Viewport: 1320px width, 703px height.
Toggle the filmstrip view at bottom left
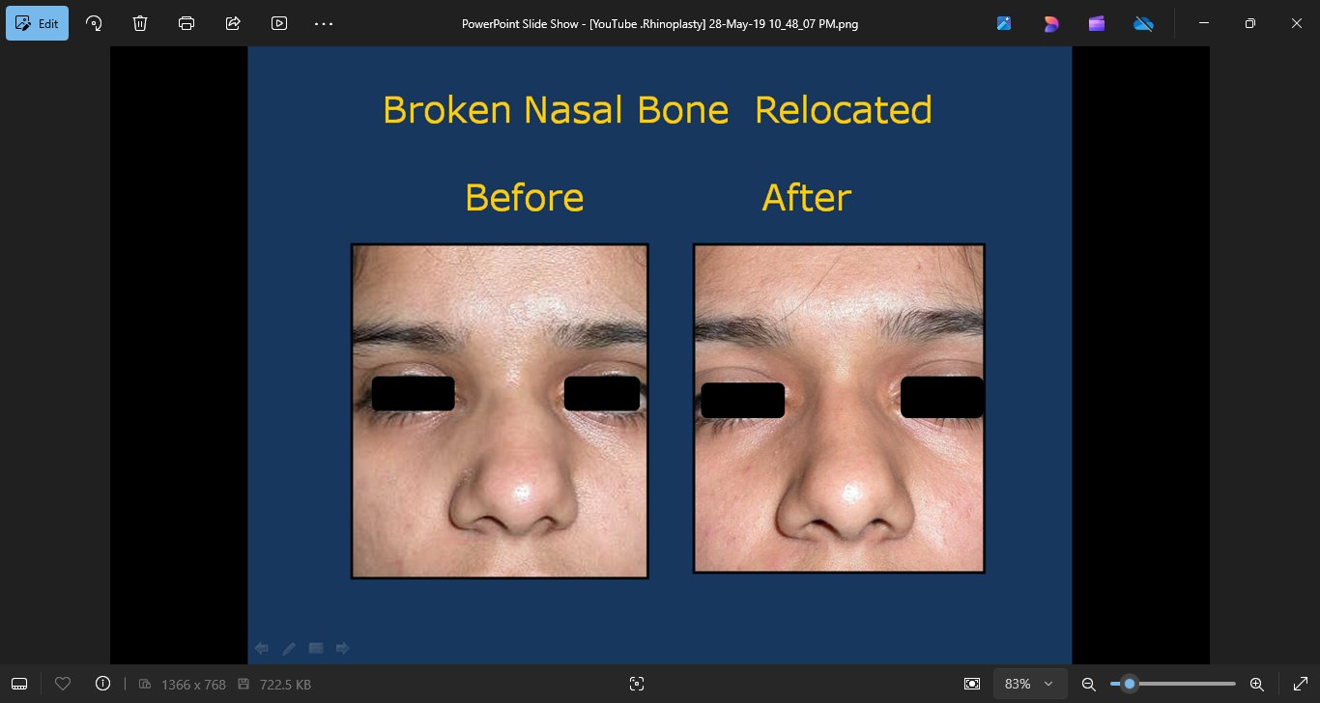pyautogui.click(x=19, y=684)
